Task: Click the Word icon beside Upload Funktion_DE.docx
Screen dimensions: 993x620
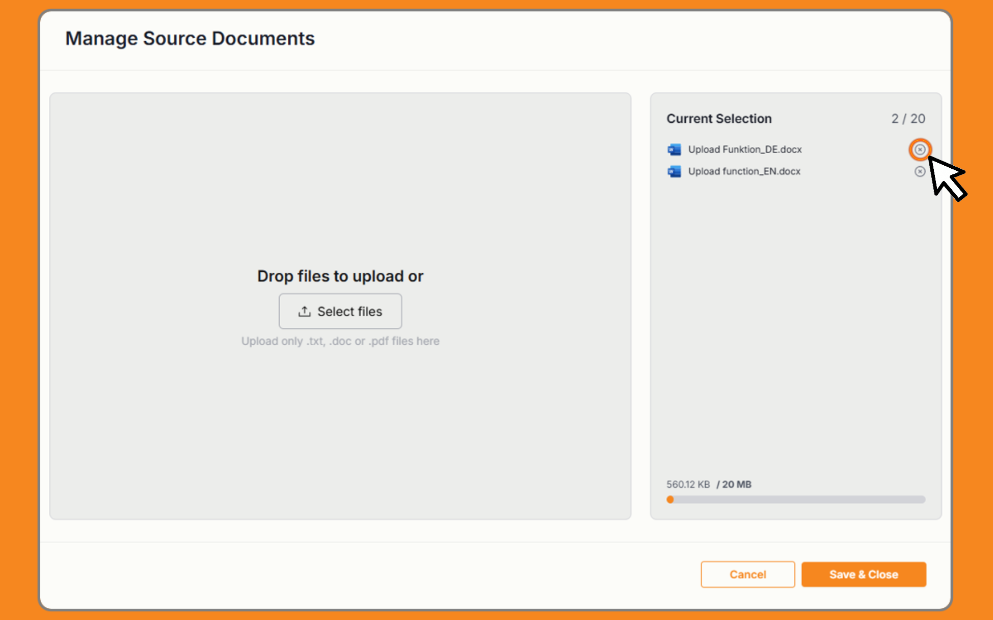Action: pos(674,149)
